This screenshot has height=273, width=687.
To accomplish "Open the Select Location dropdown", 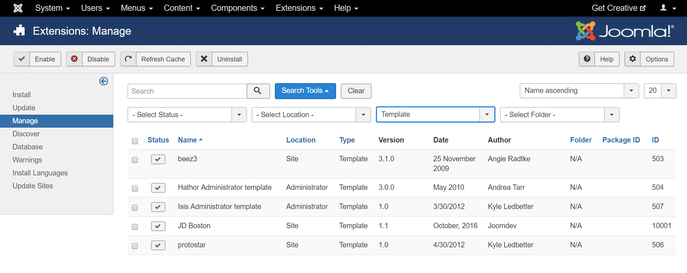I will click(x=311, y=115).
